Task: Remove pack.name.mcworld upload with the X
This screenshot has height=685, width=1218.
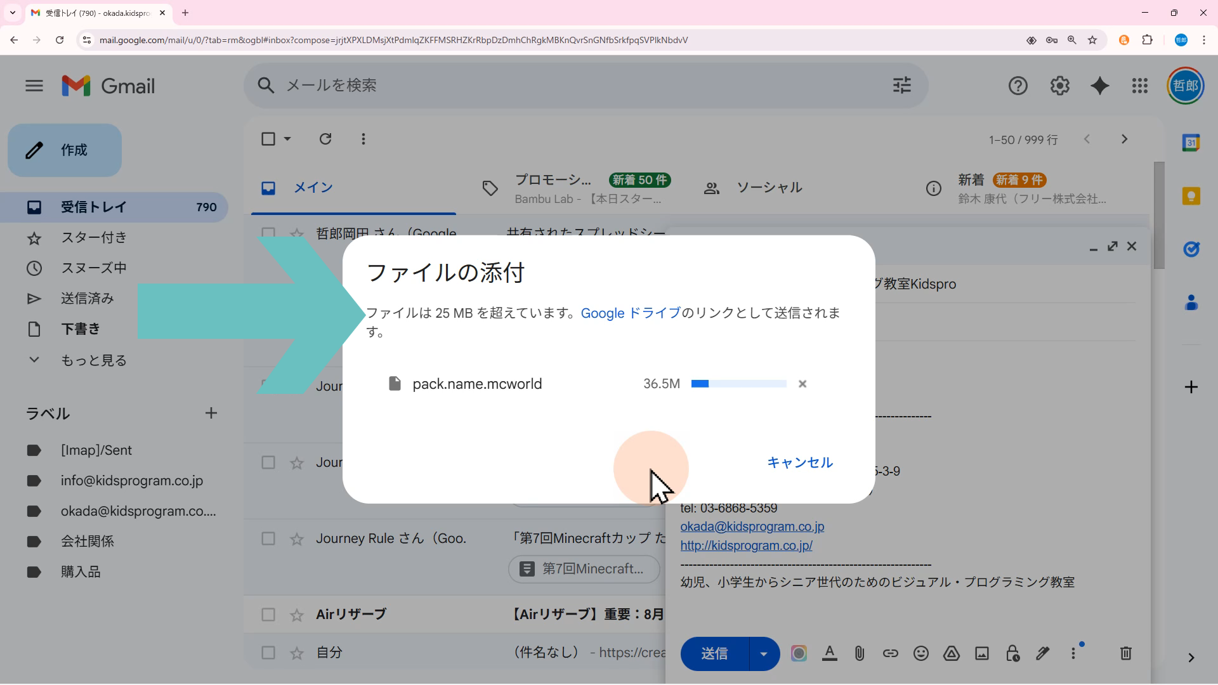Action: tap(802, 384)
